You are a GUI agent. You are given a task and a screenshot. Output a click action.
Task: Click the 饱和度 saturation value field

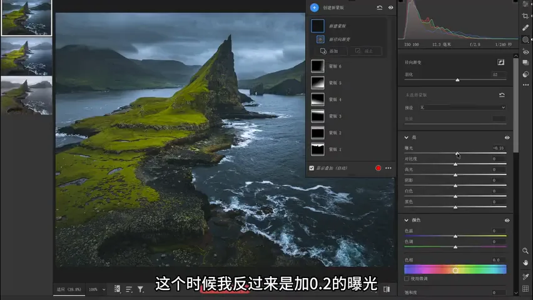point(499,292)
